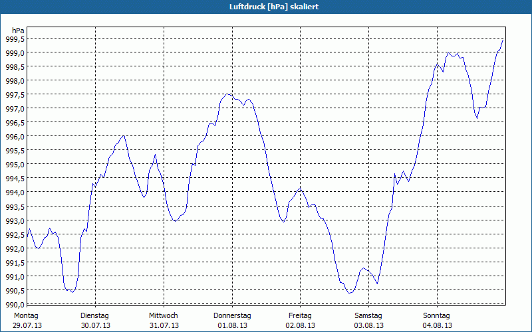Select the 990,5 y-axis value
This screenshot has height=332, width=532.
tap(15, 291)
